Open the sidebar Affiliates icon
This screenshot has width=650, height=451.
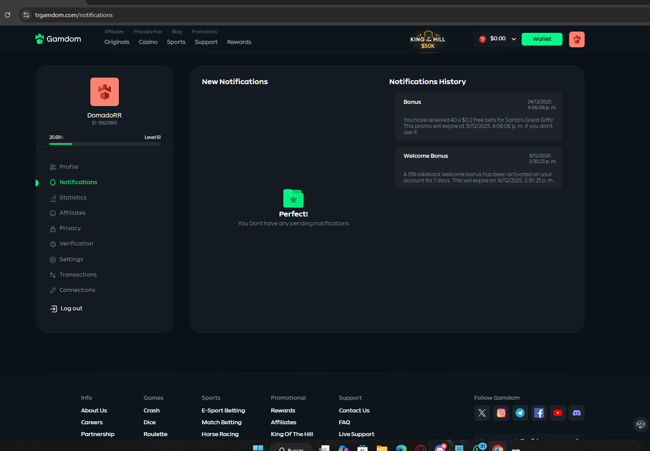[53, 213]
